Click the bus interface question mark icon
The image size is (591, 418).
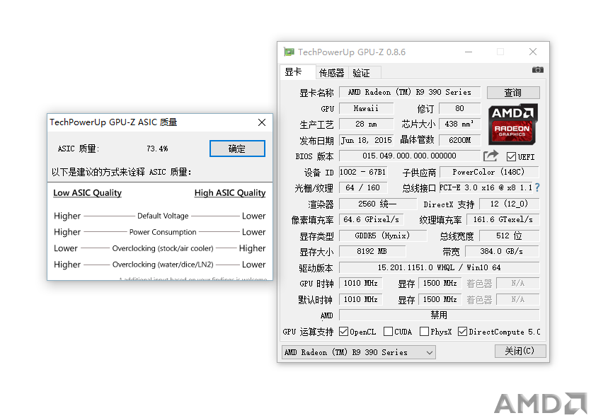(537, 187)
